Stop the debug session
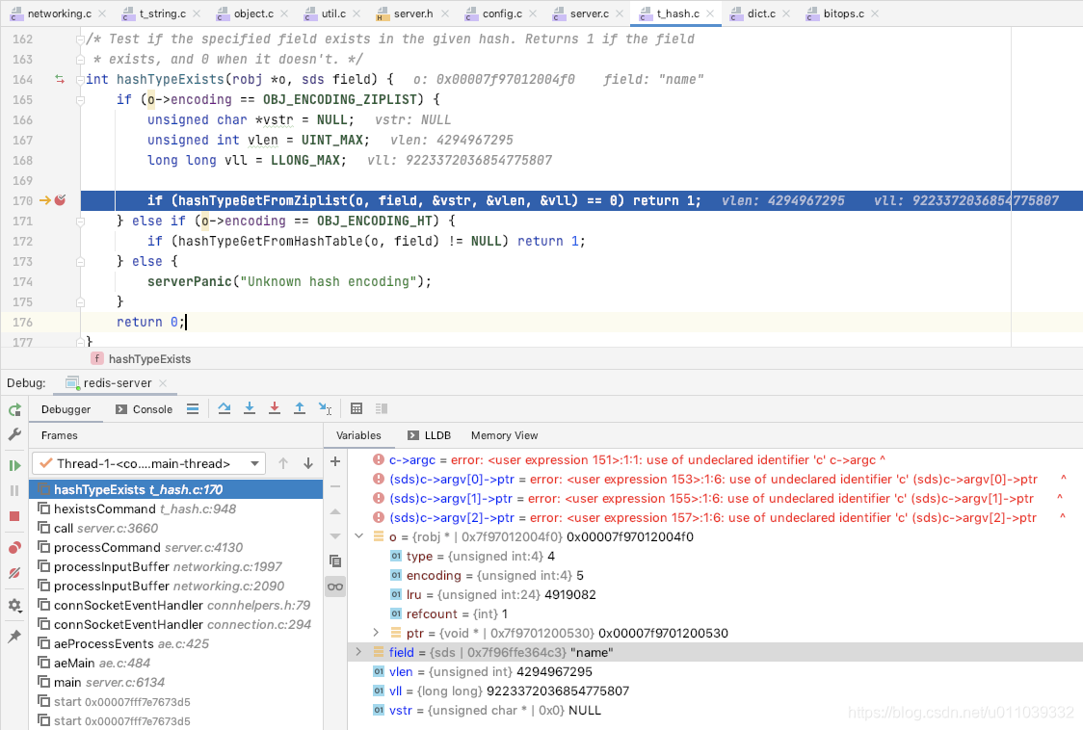Image resolution: width=1083 pixels, height=730 pixels. (14, 516)
